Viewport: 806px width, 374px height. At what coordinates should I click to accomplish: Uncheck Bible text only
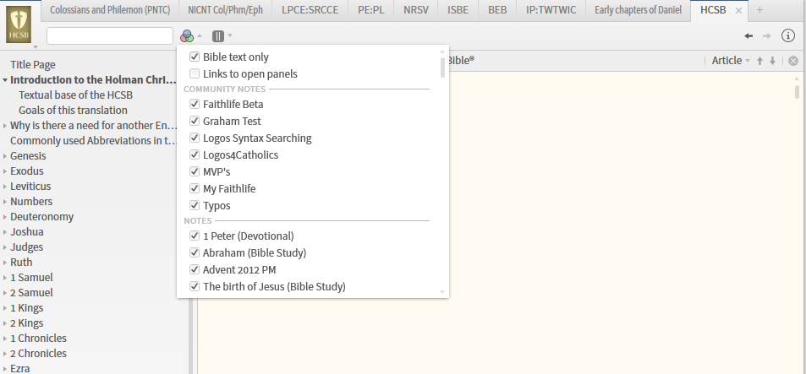tap(195, 57)
